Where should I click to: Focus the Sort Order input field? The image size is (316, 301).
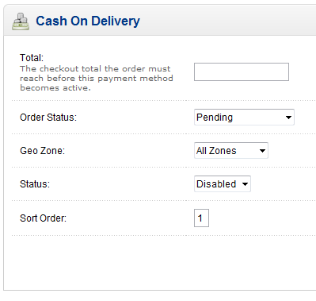tap(201, 218)
